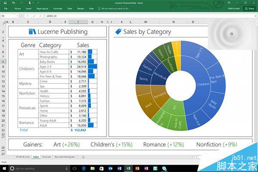
Task: Open the Windows Start menu
Action: pyautogui.click(x=4, y=168)
